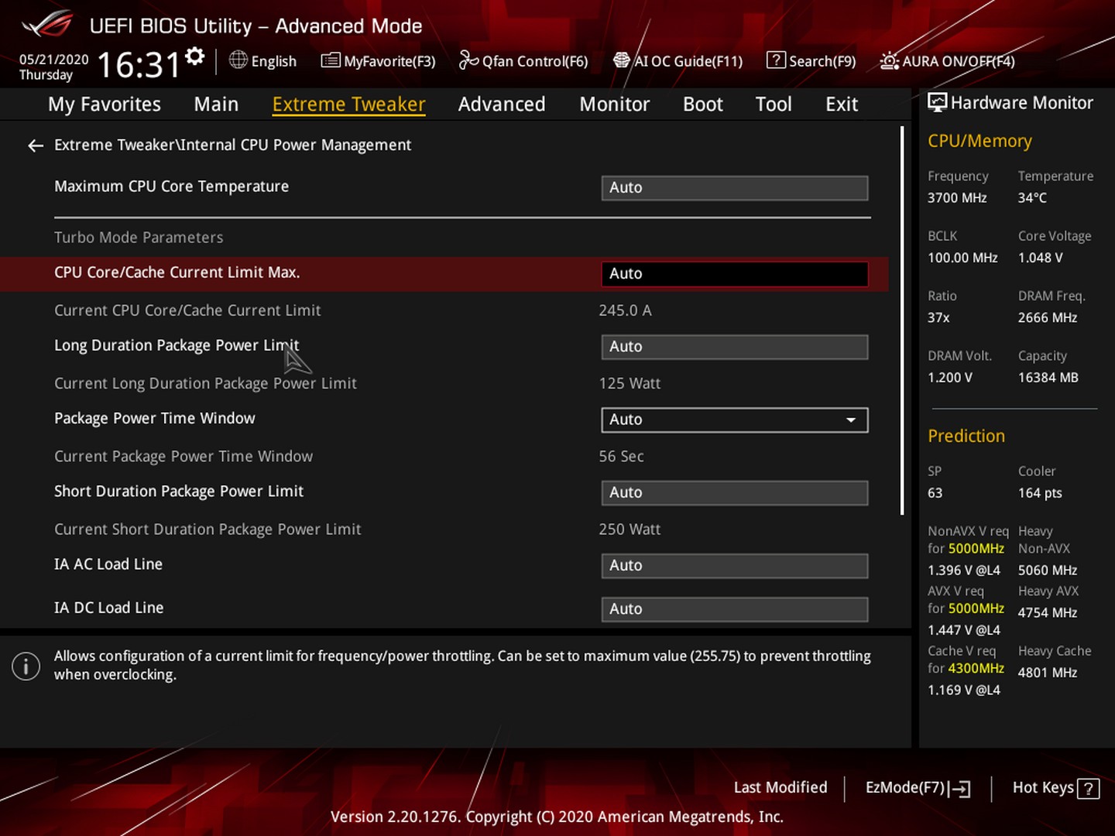The image size is (1115, 836).
Task: Open the Exit tab
Action: point(842,104)
